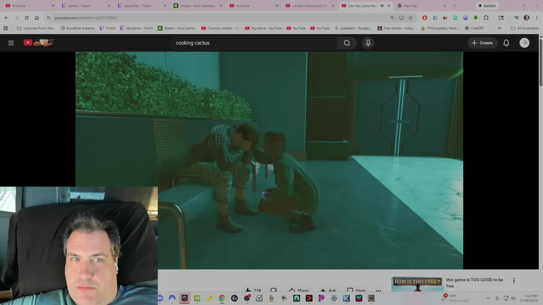Close the New Tab tab
This screenshot has height=305, width=543.
[x=445, y=6]
